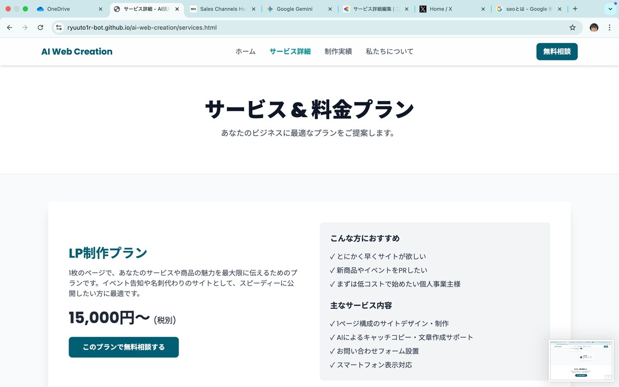Switch to the サービス詳細編集 tab
This screenshot has width=619, height=387.
[x=376, y=9]
